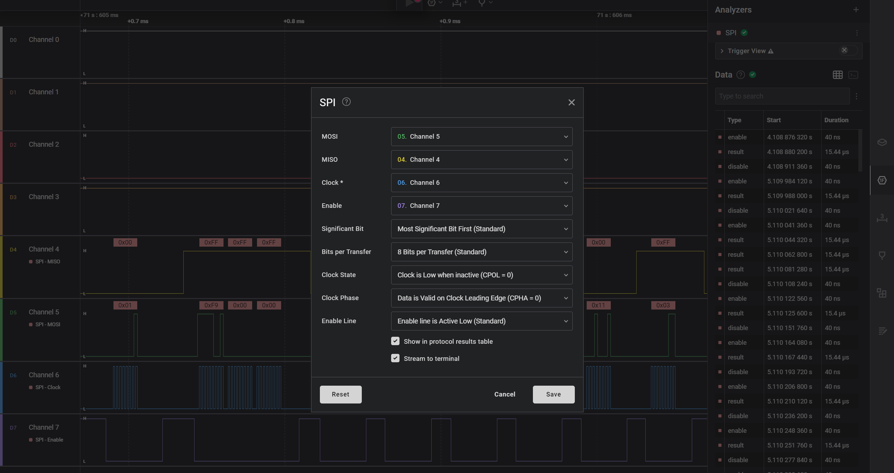This screenshot has width=894, height=473.
Task: Click the Reset button
Action: (340, 394)
